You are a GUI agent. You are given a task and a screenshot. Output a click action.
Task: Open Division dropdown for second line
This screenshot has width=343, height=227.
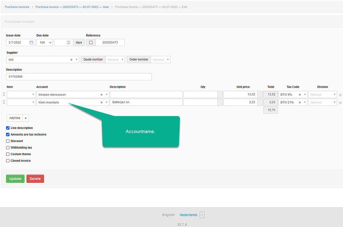323,102
